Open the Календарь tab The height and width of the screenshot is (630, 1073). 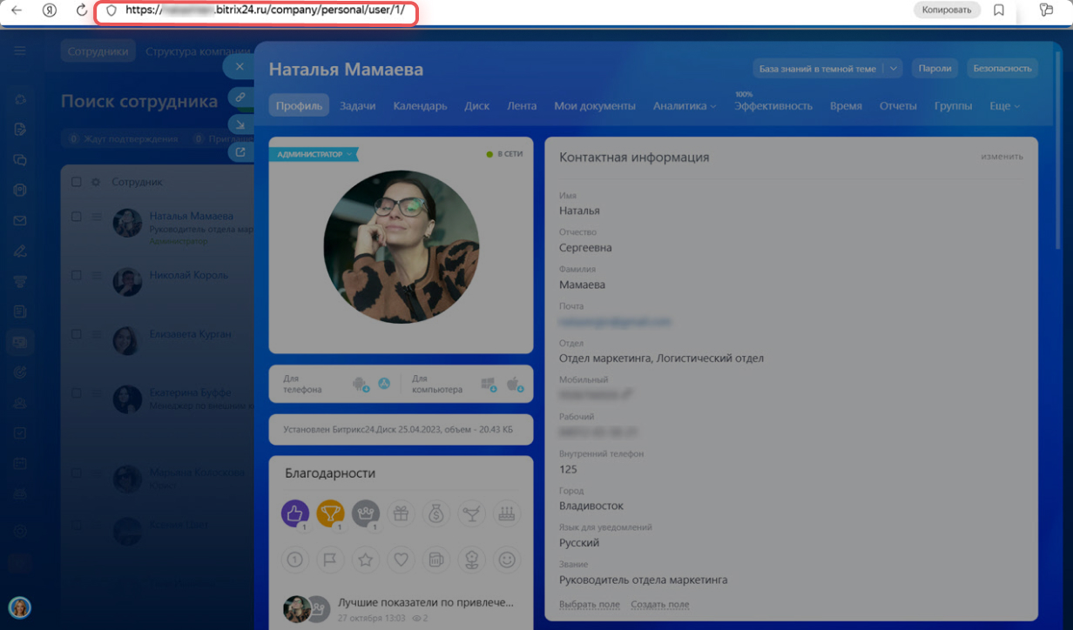420,106
